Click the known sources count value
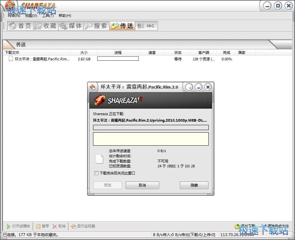 coord(176,166)
